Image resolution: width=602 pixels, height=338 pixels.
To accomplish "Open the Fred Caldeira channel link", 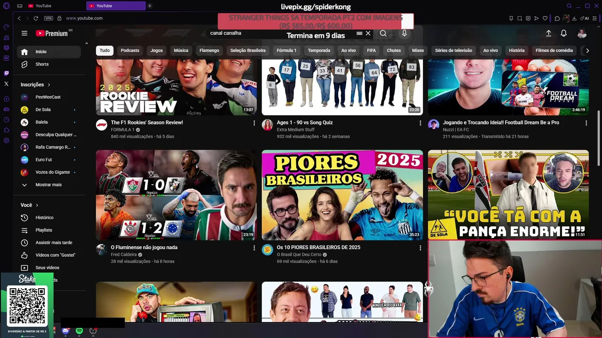I will (x=124, y=254).
